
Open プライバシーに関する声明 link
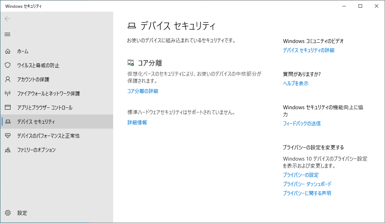[307, 193]
